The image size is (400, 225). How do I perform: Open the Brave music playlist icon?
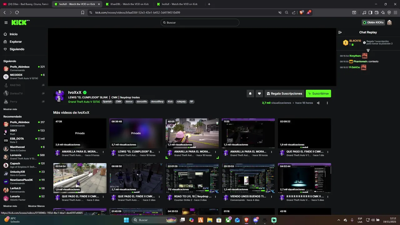click(364, 12)
